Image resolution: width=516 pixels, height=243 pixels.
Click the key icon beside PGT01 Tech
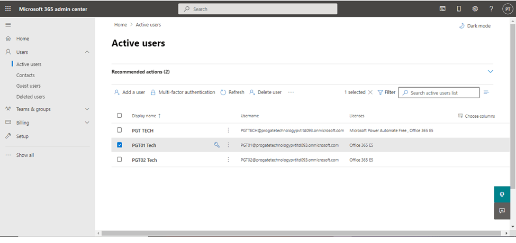216,145
